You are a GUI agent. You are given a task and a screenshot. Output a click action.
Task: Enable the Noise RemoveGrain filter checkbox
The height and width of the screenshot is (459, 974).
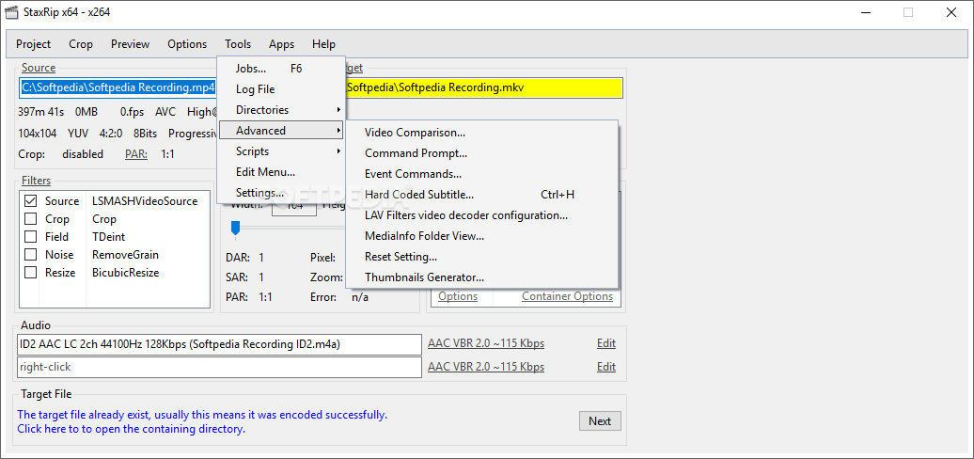30,255
